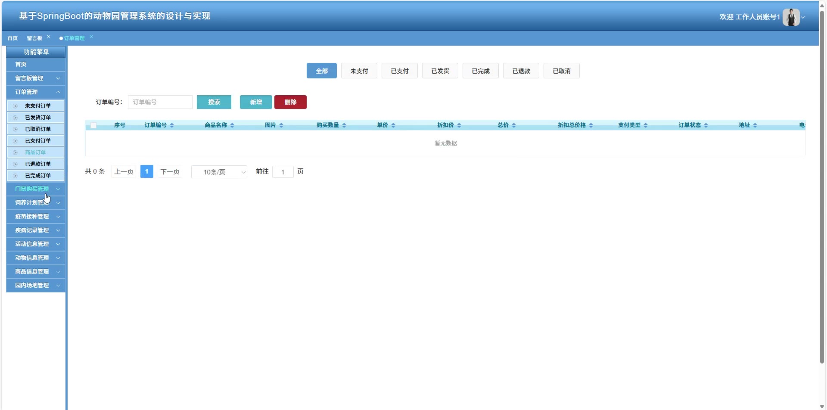This screenshot has width=827, height=410.
Task: Click the circle icon beside 已取消订单
Action: 15,129
